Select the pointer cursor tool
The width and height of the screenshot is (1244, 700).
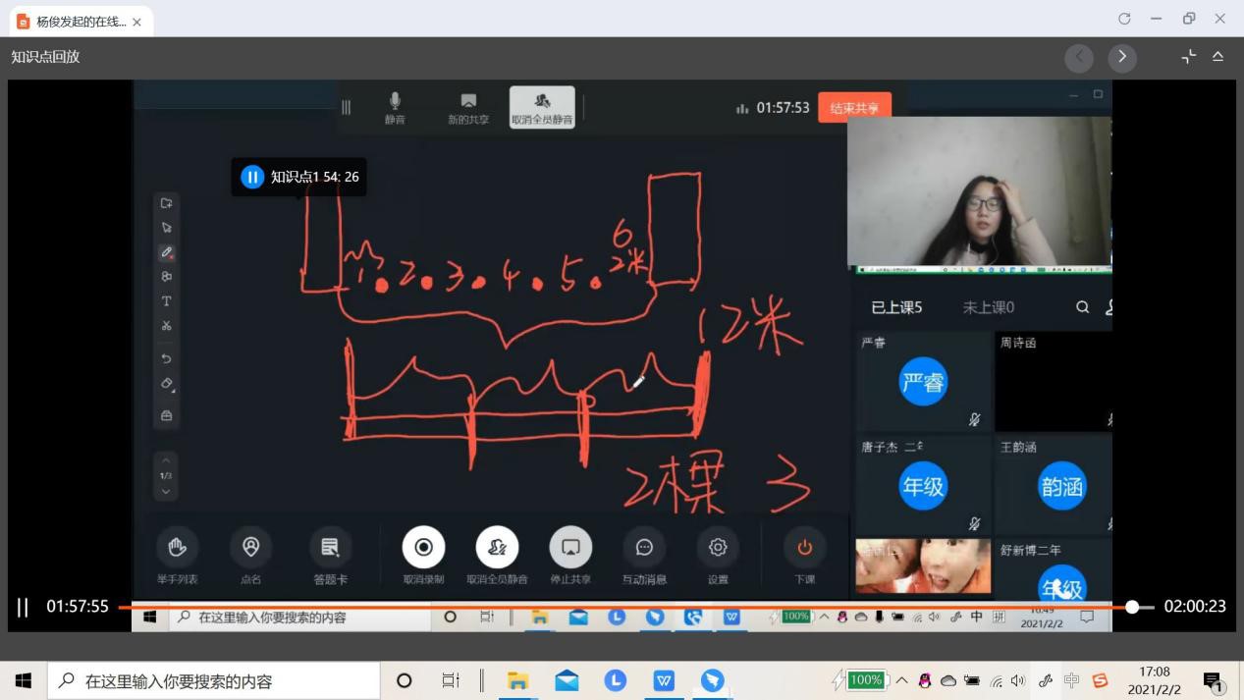(x=167, y=228)
